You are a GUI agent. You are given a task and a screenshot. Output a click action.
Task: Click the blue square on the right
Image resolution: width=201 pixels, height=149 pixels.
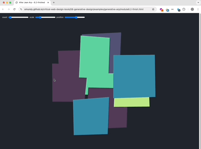coord(134,76)
